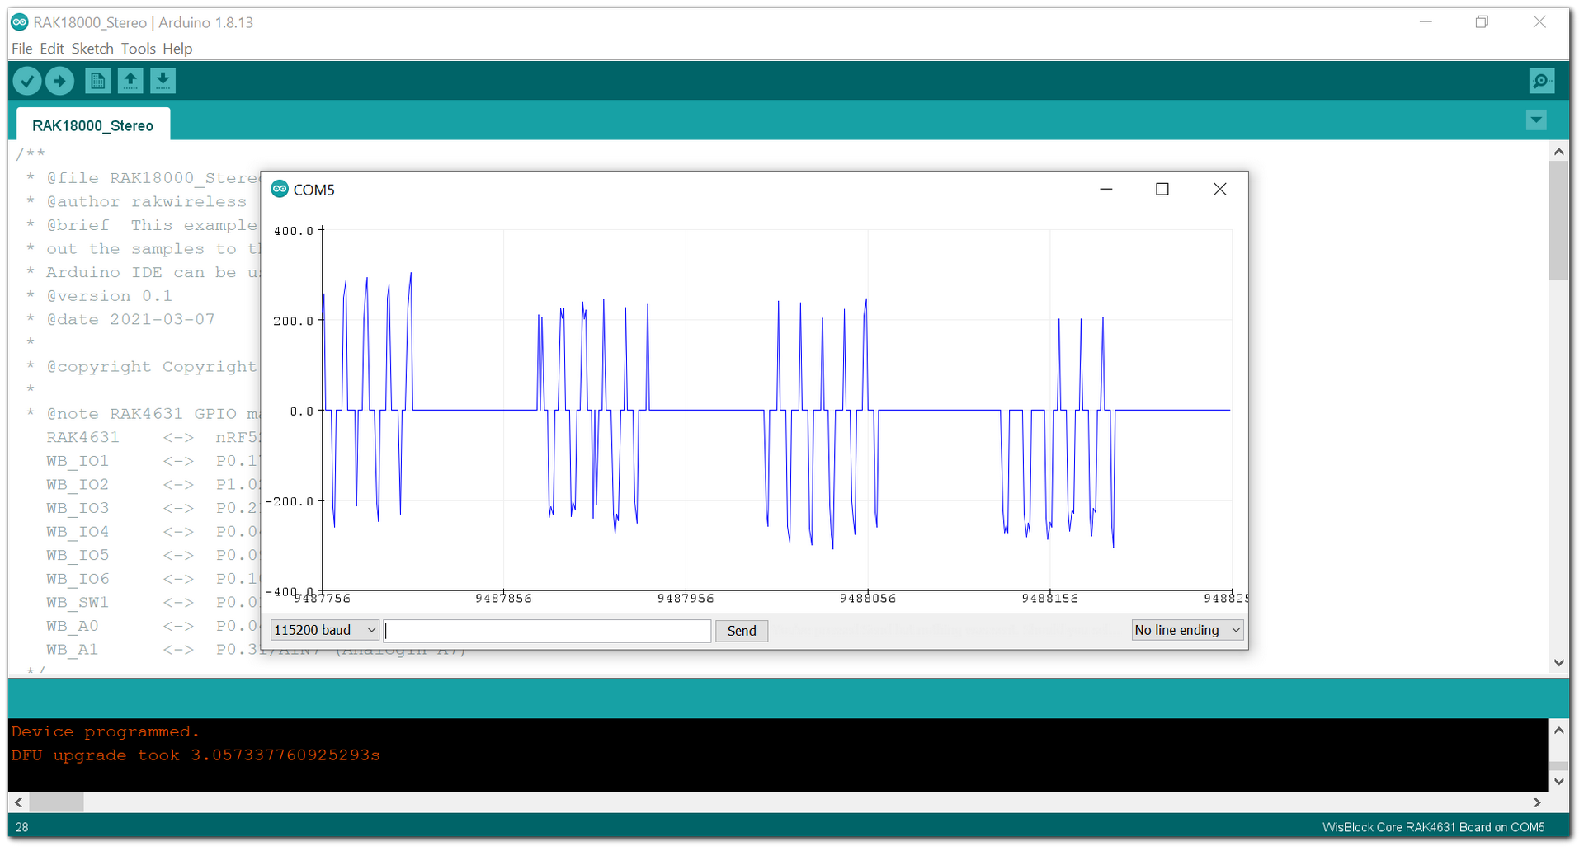
Task: Click the Arduino title bar logo icon
Action: point(20,22)
